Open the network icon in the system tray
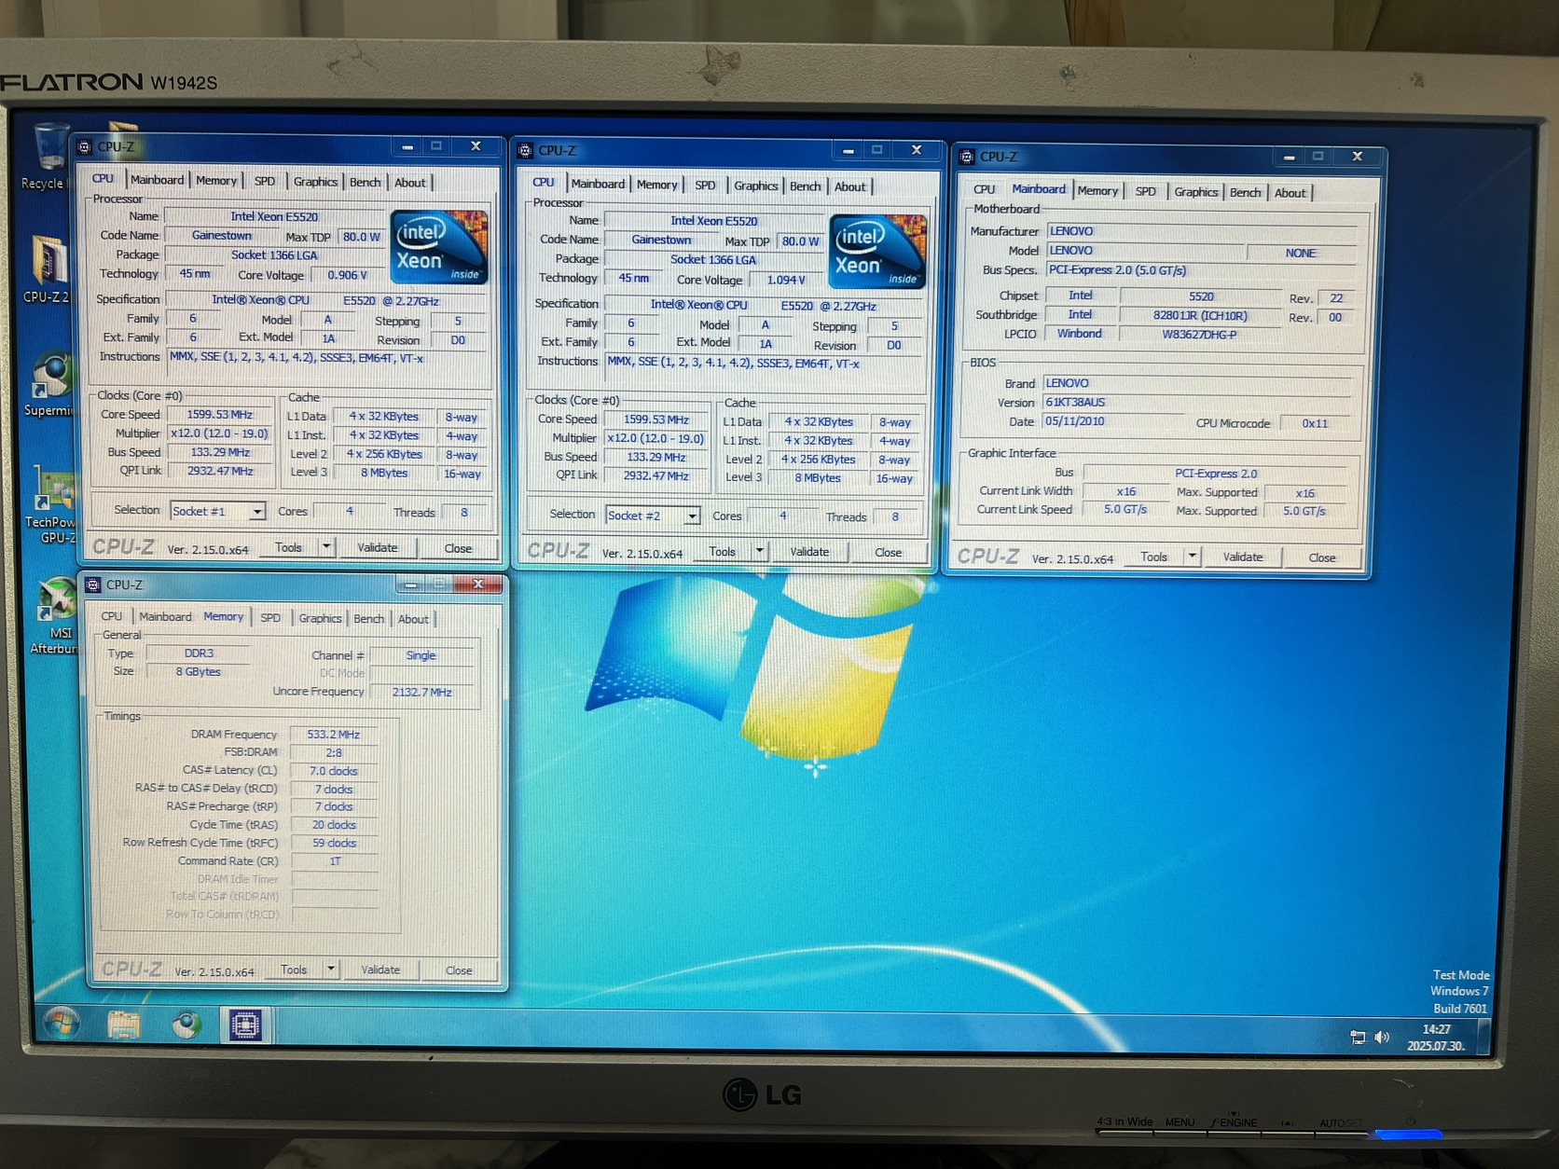Screen dimensions: 1559x1169 coord(1358,1037)
